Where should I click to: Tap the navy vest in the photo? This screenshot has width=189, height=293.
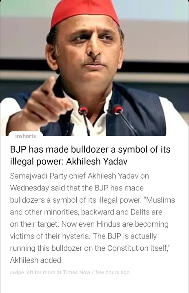138,112
